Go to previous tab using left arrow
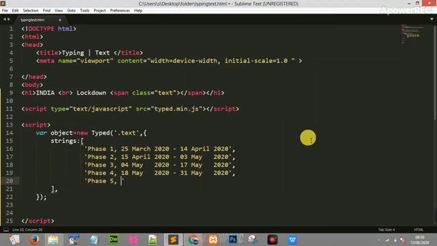This screenshot has width=437, height=246. (x=5, y=20)
